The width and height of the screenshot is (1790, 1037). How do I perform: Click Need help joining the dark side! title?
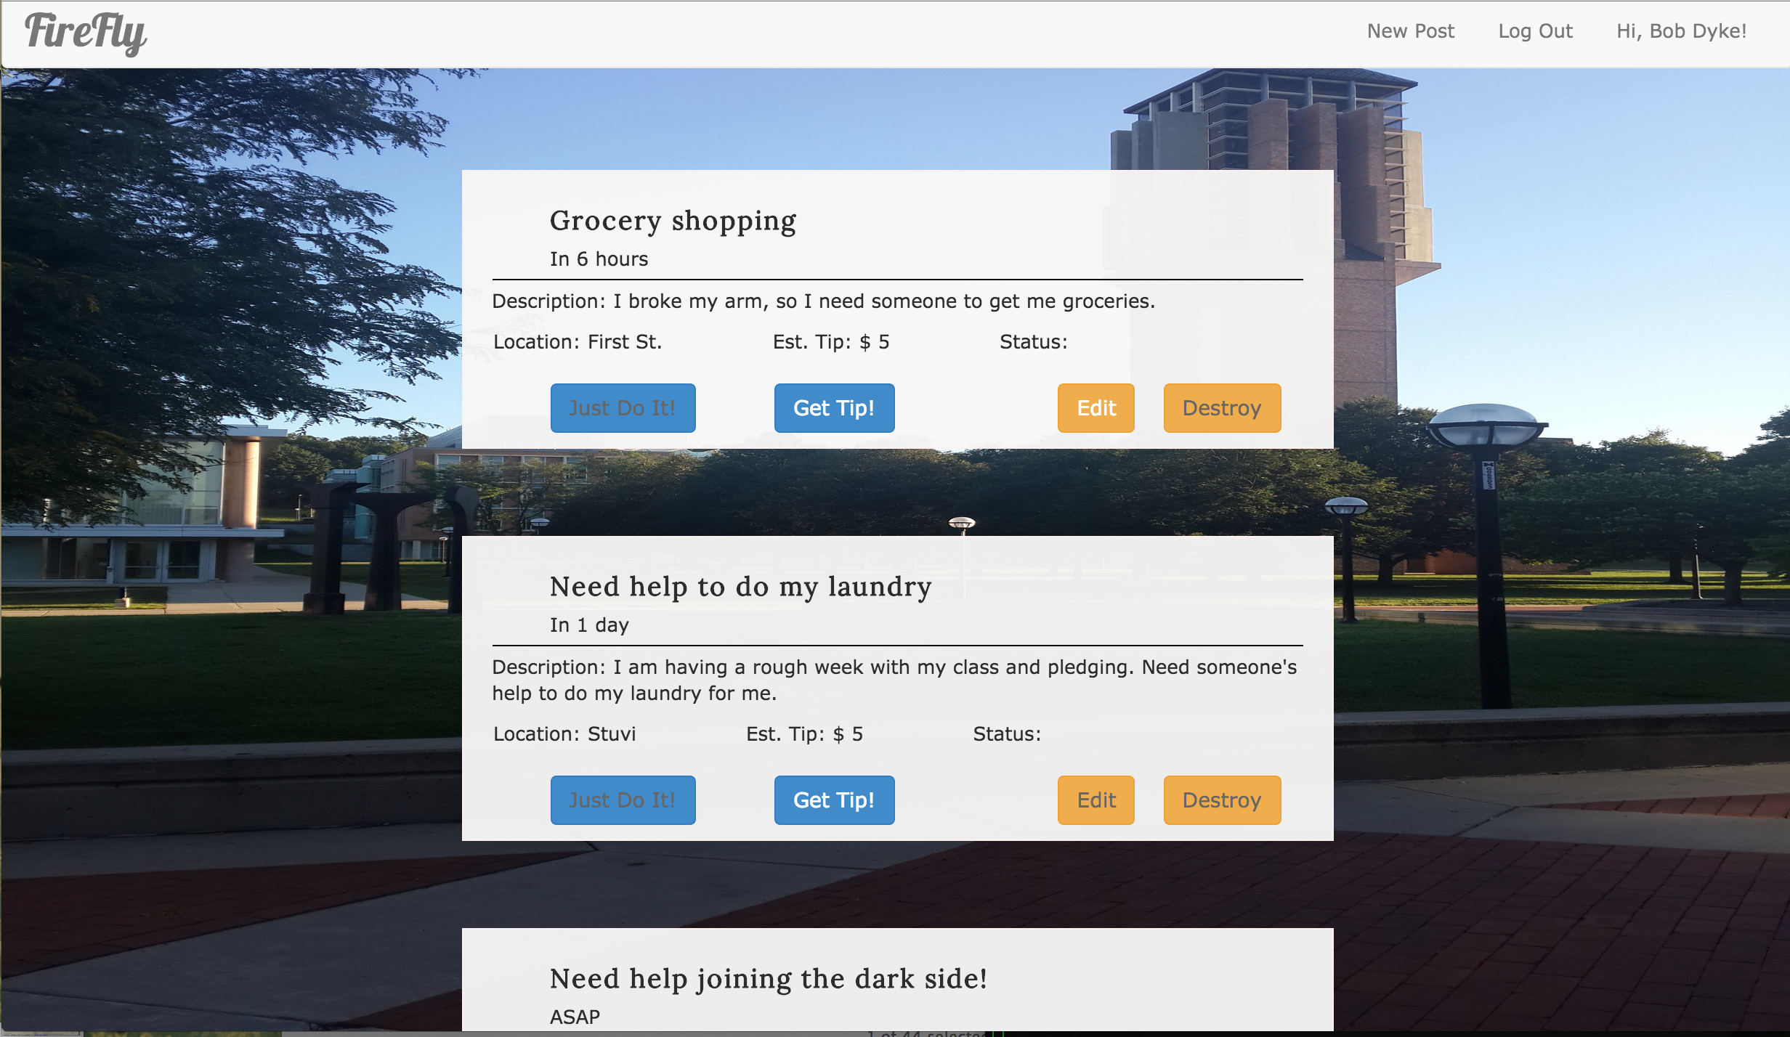point(769,979)
